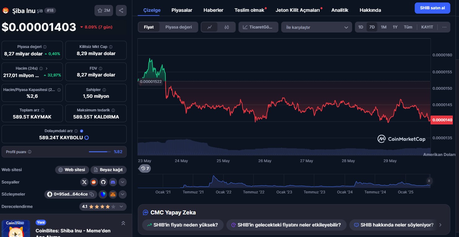Expand more social links chevron

pyautogui.click(x=123, y=182)
